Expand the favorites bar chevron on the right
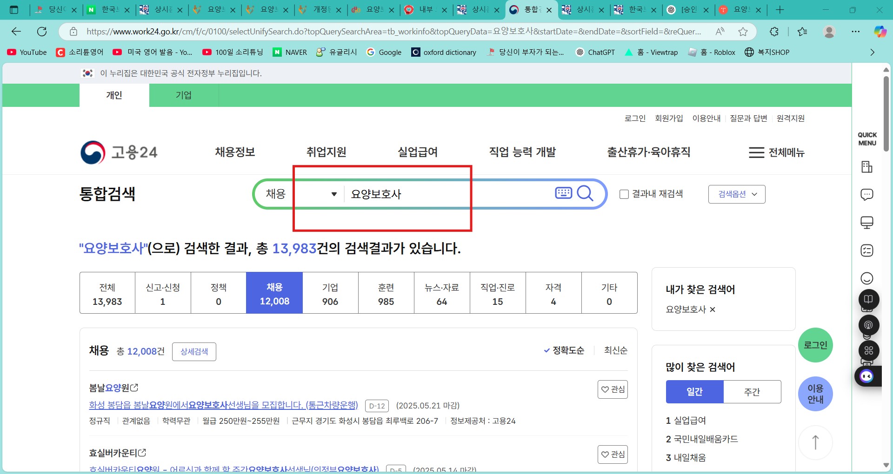 [x=872, y=52]
